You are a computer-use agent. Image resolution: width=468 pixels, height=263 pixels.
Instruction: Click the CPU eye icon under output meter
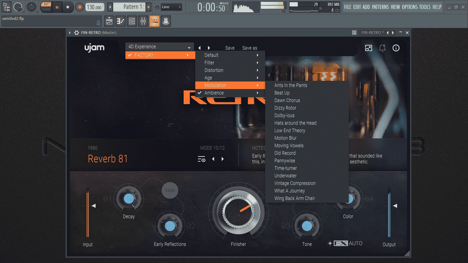click(x=283, y=11)
